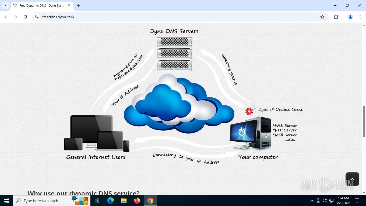The image size is (366, 206).
Task: Click the volume speaker tray icon
Action: 325,201
